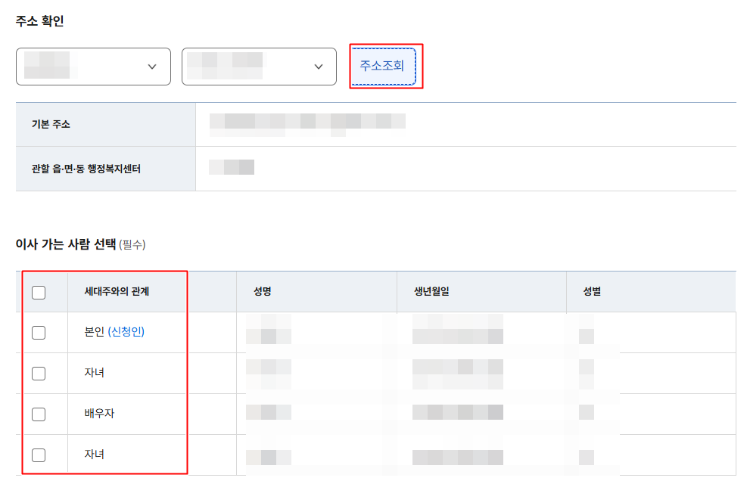Viewport: 747px width, 481px height.
Task: Click the 이사 가는 사람 선택 heading
Action: click(66, 244)
